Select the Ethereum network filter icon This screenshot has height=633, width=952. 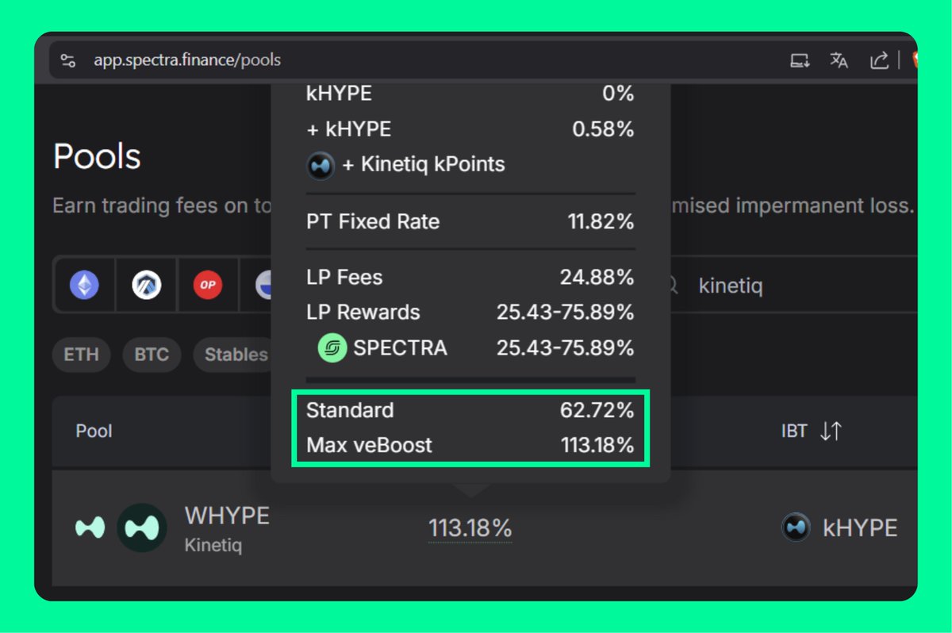coord(84,285)
